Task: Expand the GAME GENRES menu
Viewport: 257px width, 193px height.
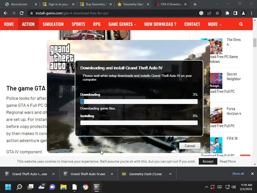Action: coord(122,24)
